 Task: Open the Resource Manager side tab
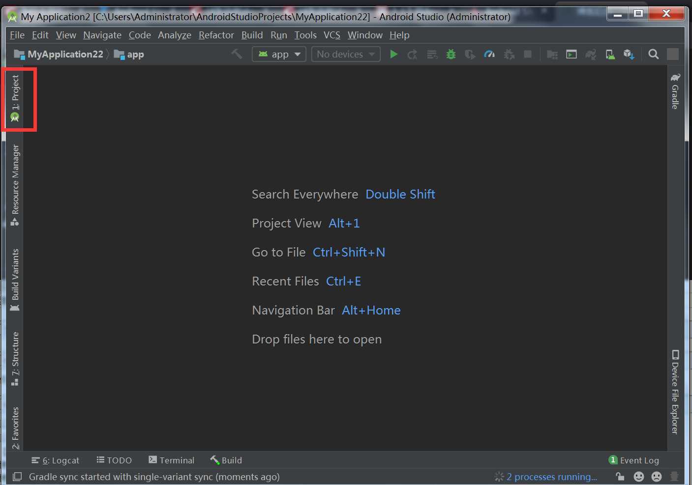tap(15, 185)
